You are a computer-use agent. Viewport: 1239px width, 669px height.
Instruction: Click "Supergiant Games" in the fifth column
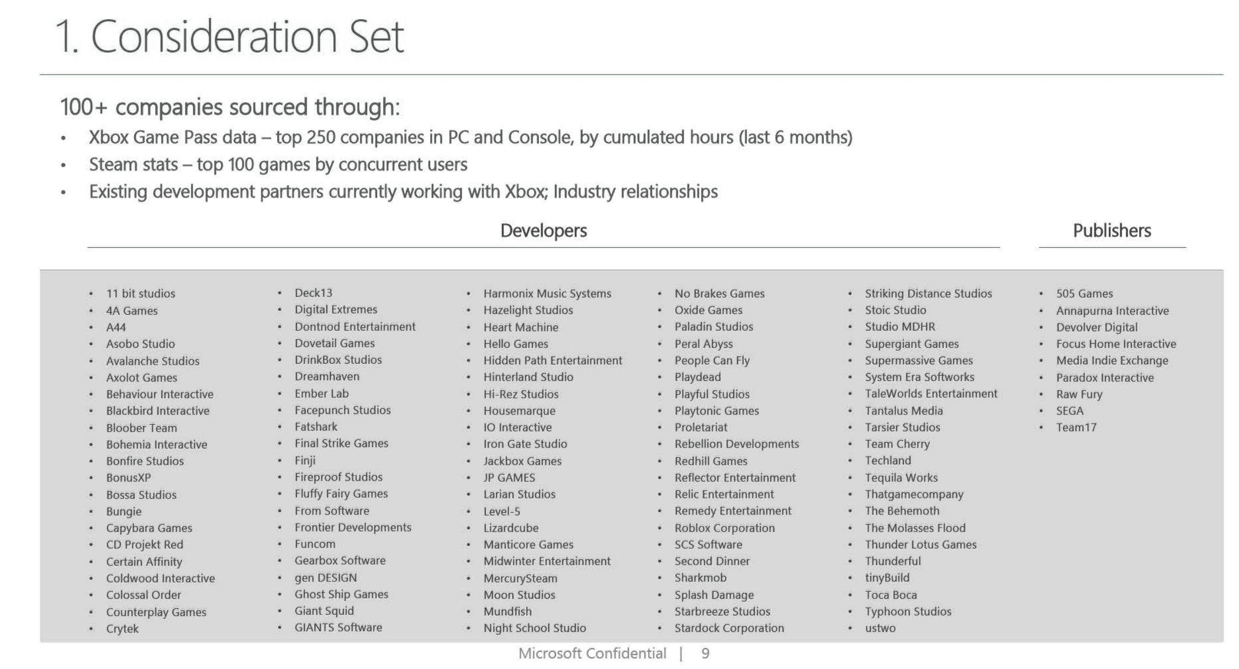(x=912, y=343)
